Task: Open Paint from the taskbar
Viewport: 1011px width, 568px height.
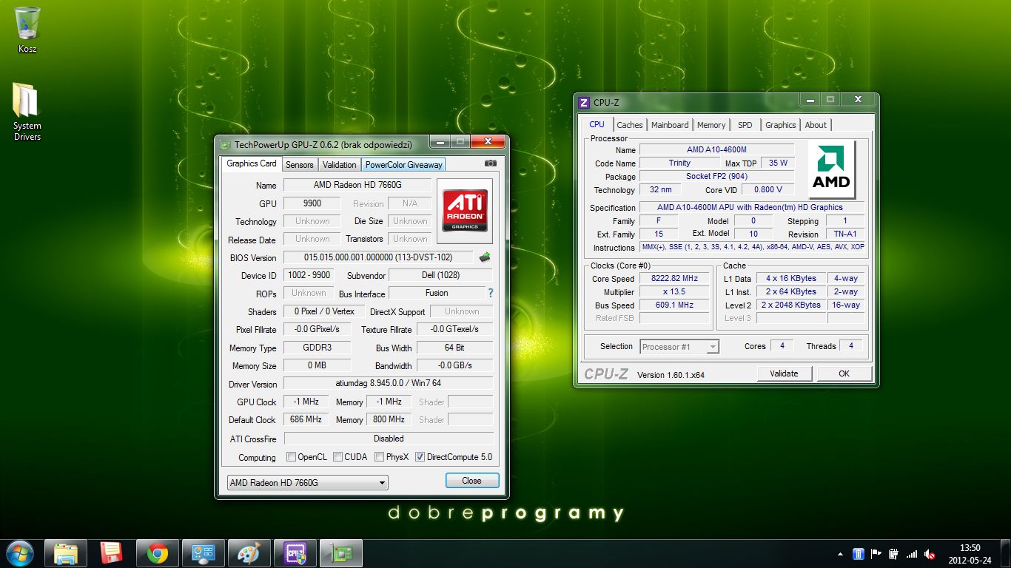Action: pyautogui.click(x=249, y=553)
